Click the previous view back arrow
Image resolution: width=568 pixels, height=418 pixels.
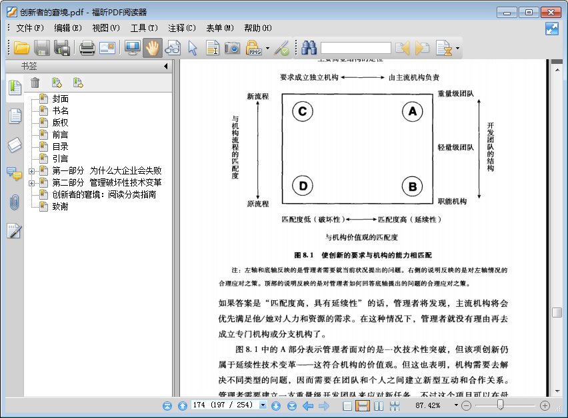tap(308, 406)
